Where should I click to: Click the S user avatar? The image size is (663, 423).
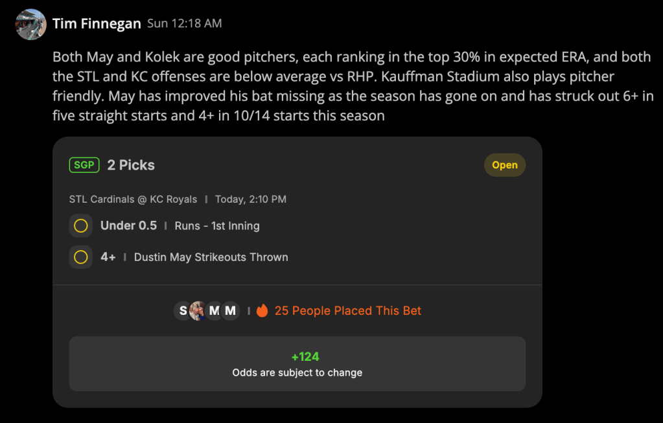click(x=182, y=310)
